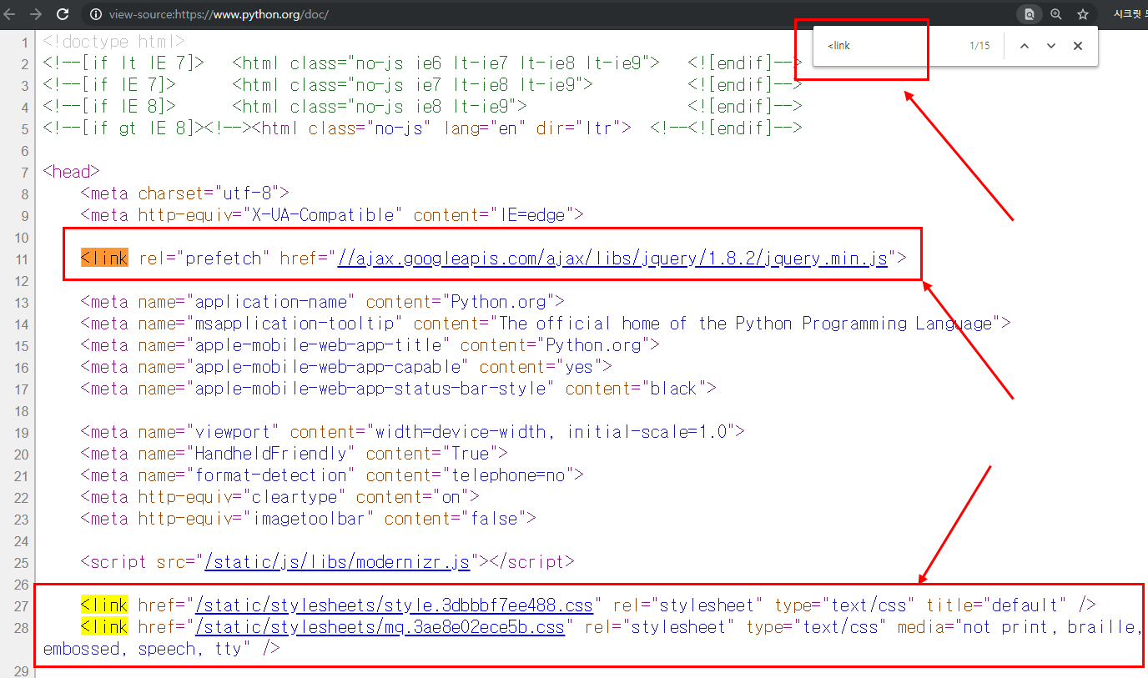
Task: Click the viewport meta line
Action: pyautogui.click(x=413, y=432)
